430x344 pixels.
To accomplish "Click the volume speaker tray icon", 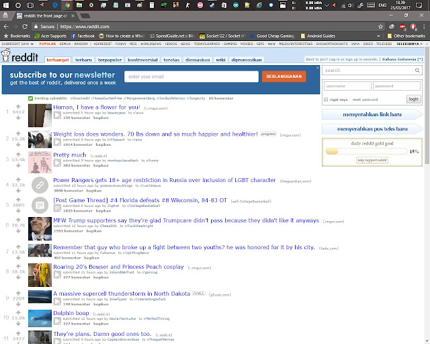I will pyautogui.click(x=351, y=5).
